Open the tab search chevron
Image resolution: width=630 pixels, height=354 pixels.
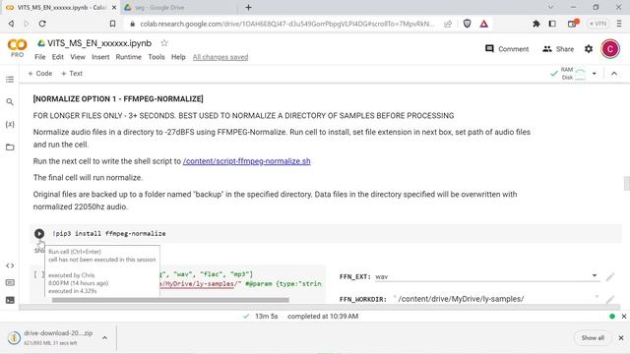[550, 7]
